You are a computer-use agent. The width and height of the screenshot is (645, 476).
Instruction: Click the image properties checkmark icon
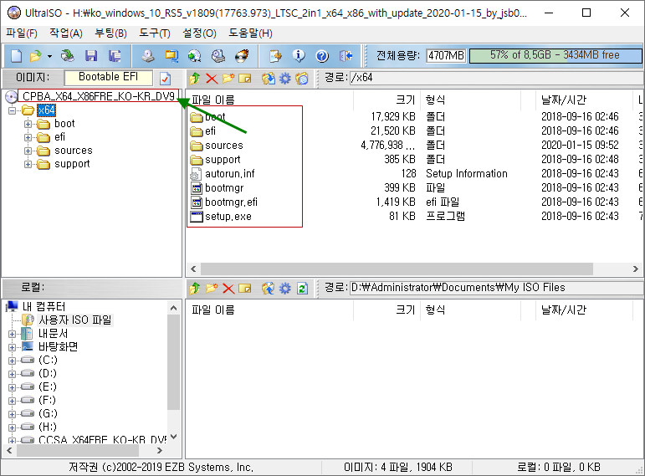(165, 78)
